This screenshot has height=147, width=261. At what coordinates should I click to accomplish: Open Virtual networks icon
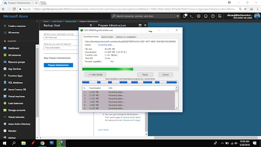click(x=5, y=117)
